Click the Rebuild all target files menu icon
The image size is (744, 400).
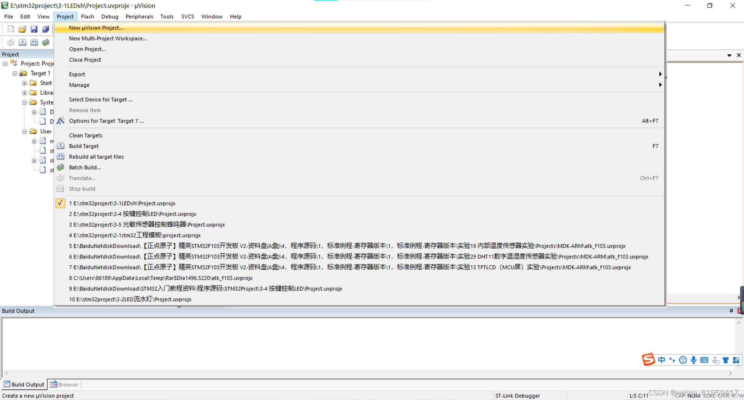coord(61,156)
